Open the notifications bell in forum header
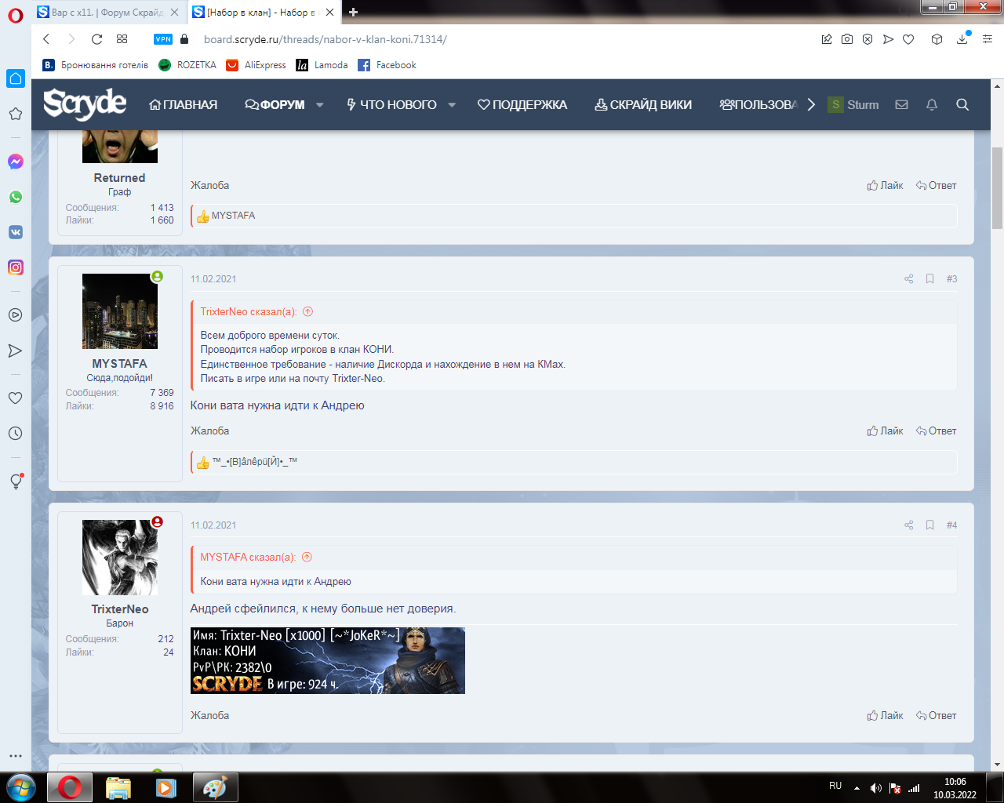Image resolution: width=1004 pixels, height=803 pixels. pos(932,105)
